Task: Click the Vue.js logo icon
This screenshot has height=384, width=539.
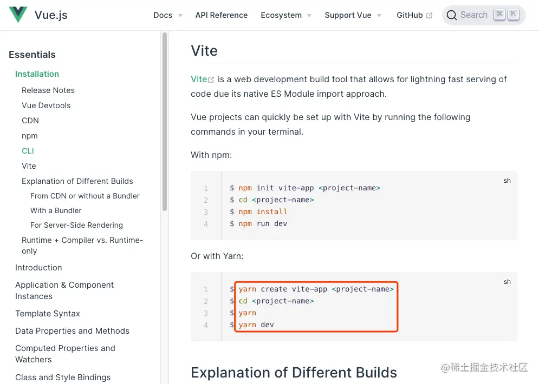Action: [18, 15]
